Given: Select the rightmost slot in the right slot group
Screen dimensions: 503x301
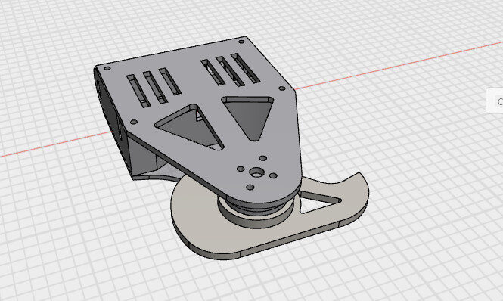Looking at the screenshot, I should pyautogui.click(x=245, y=68).
